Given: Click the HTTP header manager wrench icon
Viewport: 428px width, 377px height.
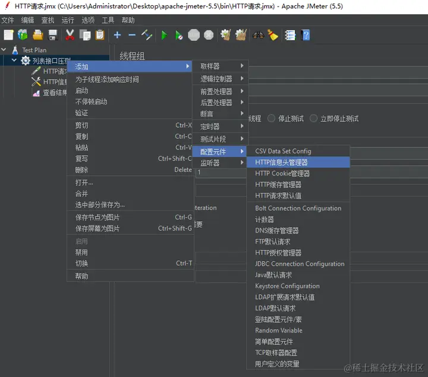Looking at the screenshot, I should coord(36,81).
